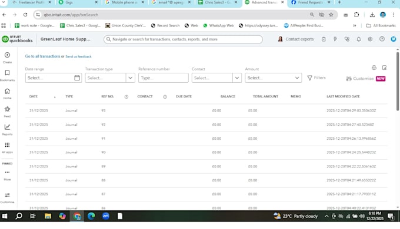Viewport: 400px width, 229px height.
Task: Click the page vertical scrollbar
Action: click(398, 81)
